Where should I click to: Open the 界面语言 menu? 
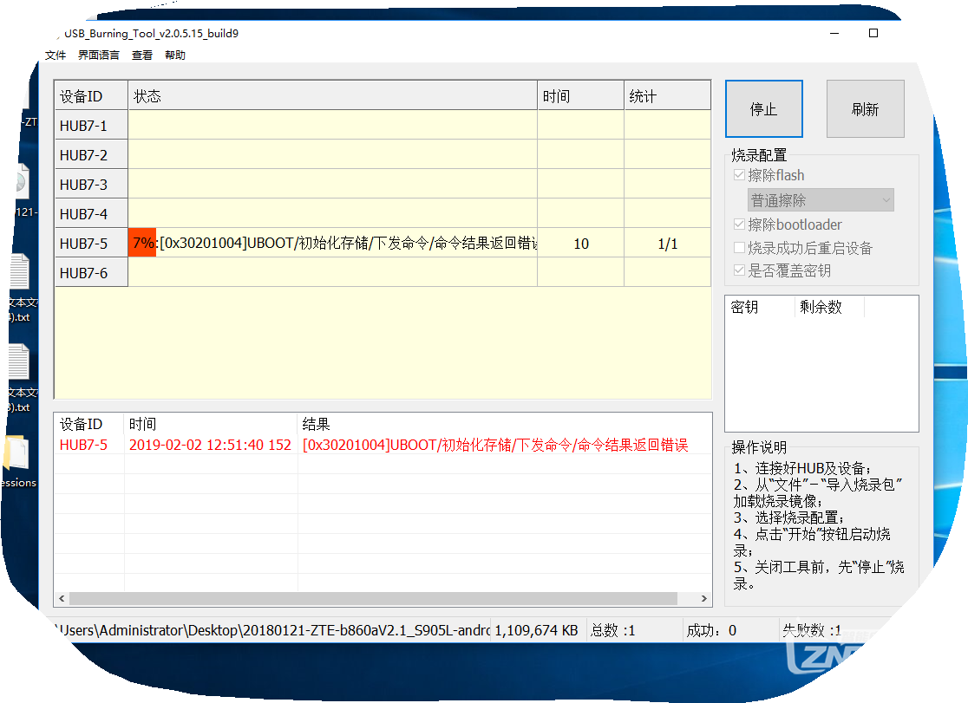tap(99, 55)
